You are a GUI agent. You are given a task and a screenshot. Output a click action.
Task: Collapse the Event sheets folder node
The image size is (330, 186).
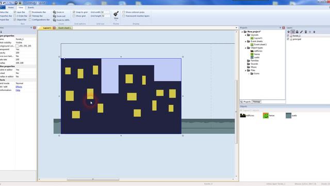[x=245, y=41]
